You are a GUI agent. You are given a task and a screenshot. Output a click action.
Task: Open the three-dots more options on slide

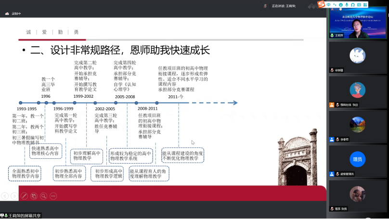[53, 196]
